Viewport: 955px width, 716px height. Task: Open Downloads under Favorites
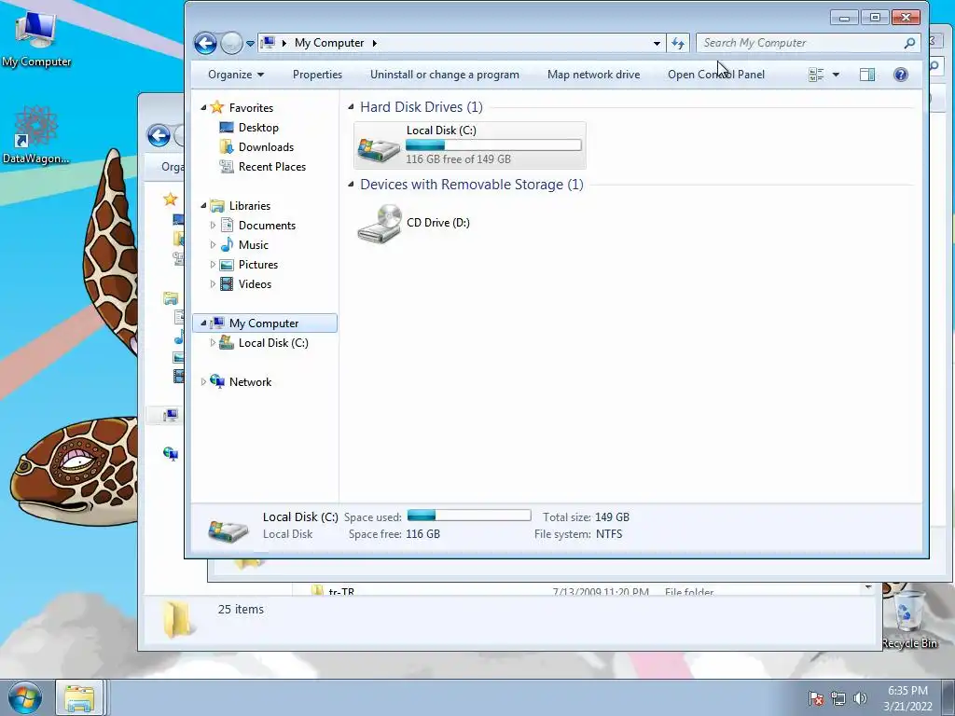click(266, 146)
